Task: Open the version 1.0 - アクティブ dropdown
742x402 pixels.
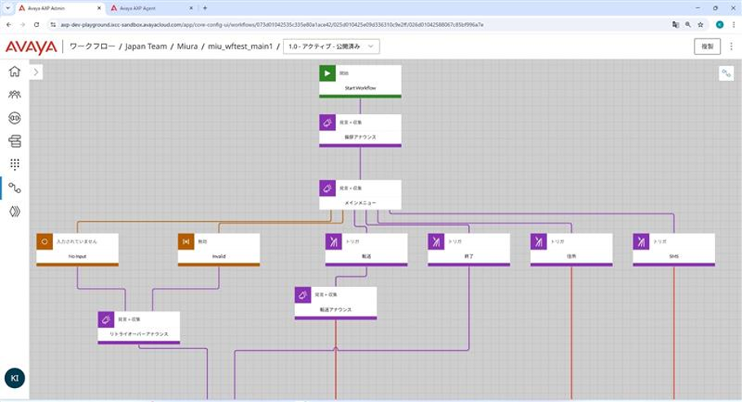Action: pyautogui.click(x=331, y=46)
